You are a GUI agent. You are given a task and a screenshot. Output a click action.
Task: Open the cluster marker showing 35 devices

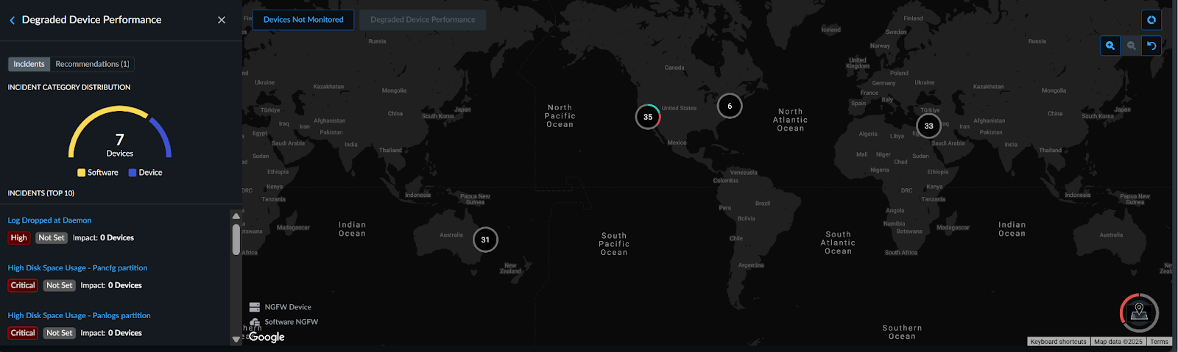(x=648, y=117)
